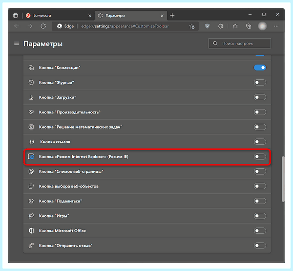Click Кнопка выбора веб-объектов label

point(69,186)
